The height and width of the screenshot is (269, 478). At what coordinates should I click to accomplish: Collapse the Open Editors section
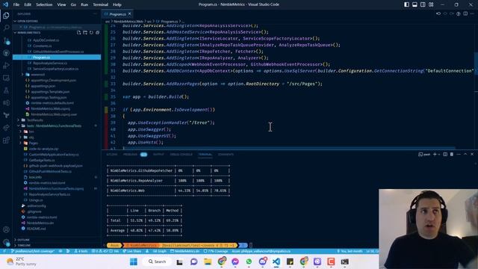coord(57,21)
